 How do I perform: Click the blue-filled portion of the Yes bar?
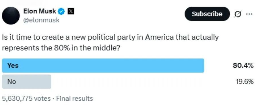click(x=103, y=66)
